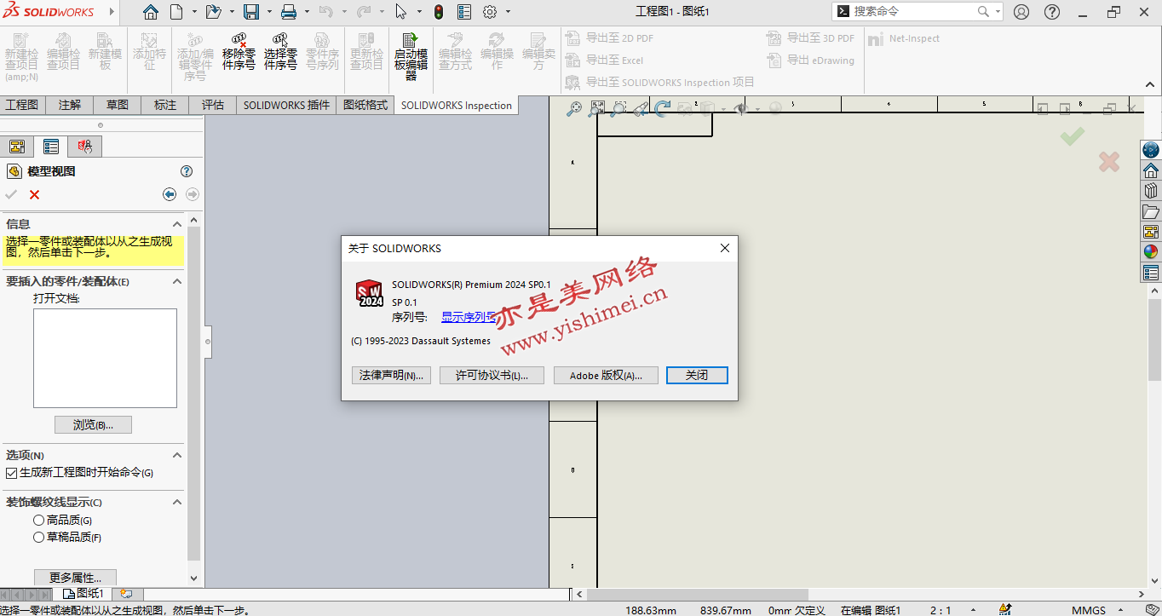Screen dimensions: 1162x616
Task: Select the 图纸1 sheet tab
Action: [84, 593]
